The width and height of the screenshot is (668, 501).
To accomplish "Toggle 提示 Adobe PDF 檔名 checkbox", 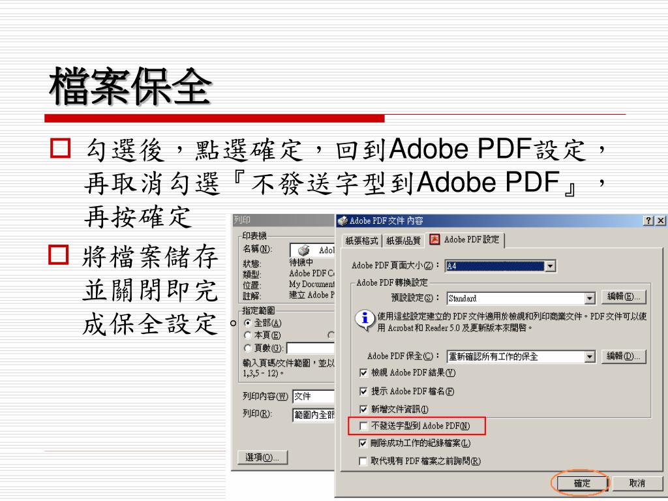I will (x=363, y=391).
